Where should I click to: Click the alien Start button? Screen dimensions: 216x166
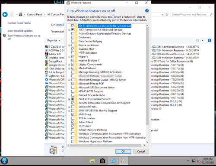pyautogui.click(x=4, y=161)
